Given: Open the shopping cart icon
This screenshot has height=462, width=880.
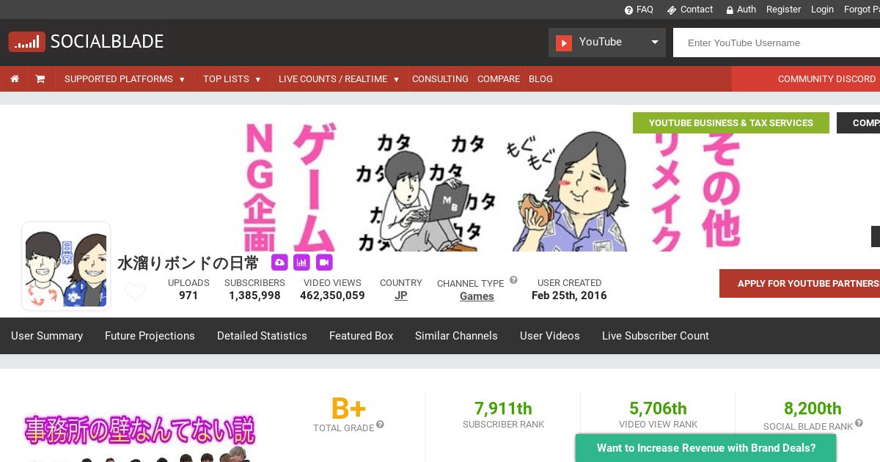Looking at the screenshot, I should (x=40, y=79).
